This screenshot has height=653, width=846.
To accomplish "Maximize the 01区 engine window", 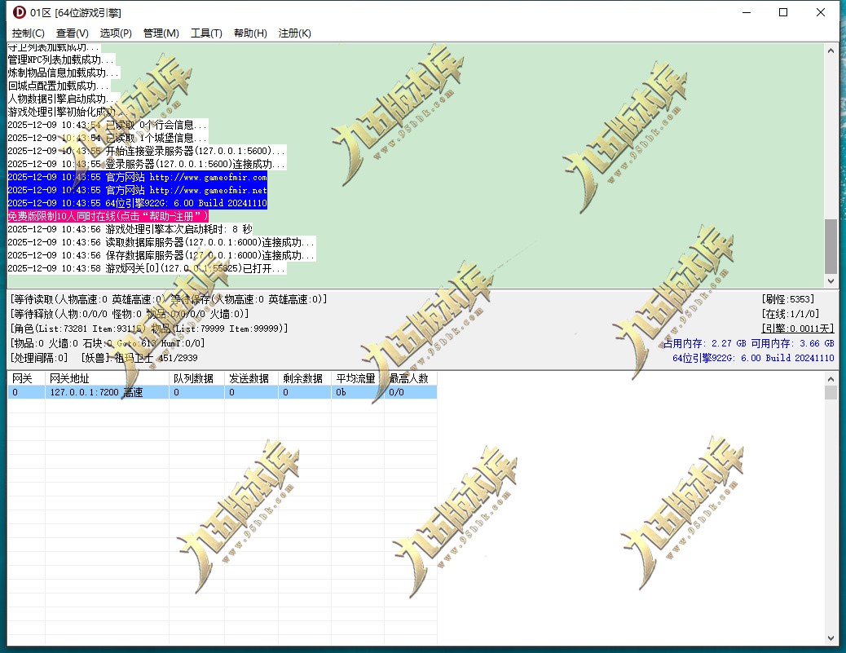I will [783, 12].
